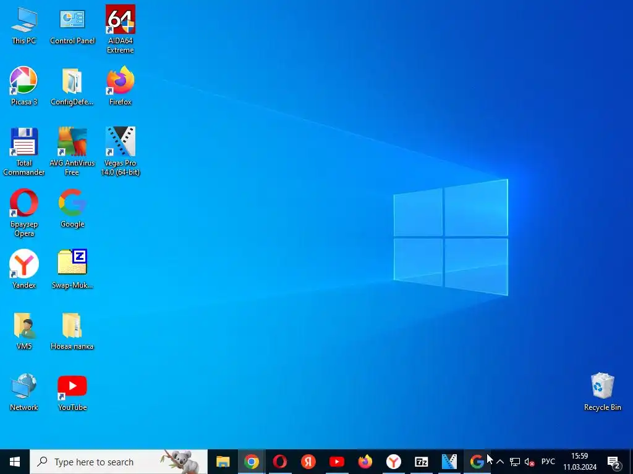633x474 pixels.
Task: Open the Google G taskbar icon
Action: click(477, 462)
